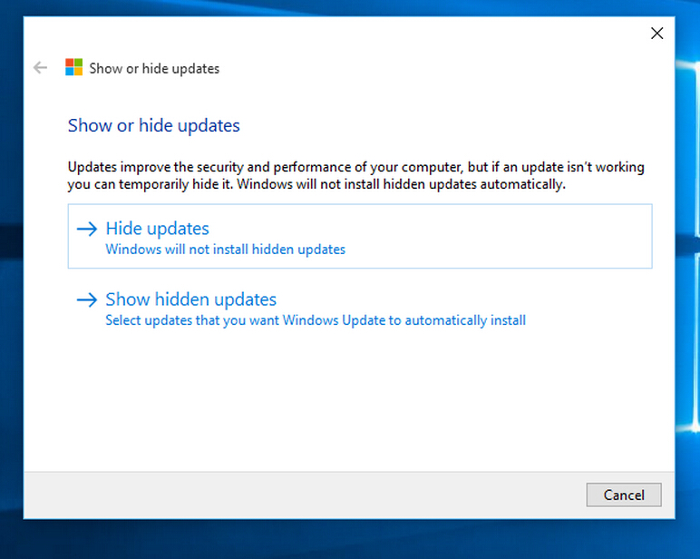Image resolution: width=700 pixels, height=559 pixels.
Task: Click 'Select updates that you want Windows Update' description
Action: [316, 320]
